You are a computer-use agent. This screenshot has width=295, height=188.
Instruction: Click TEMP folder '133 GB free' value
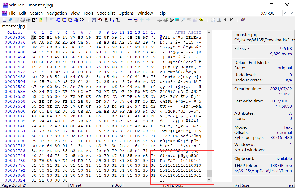(x=281, y=166)
